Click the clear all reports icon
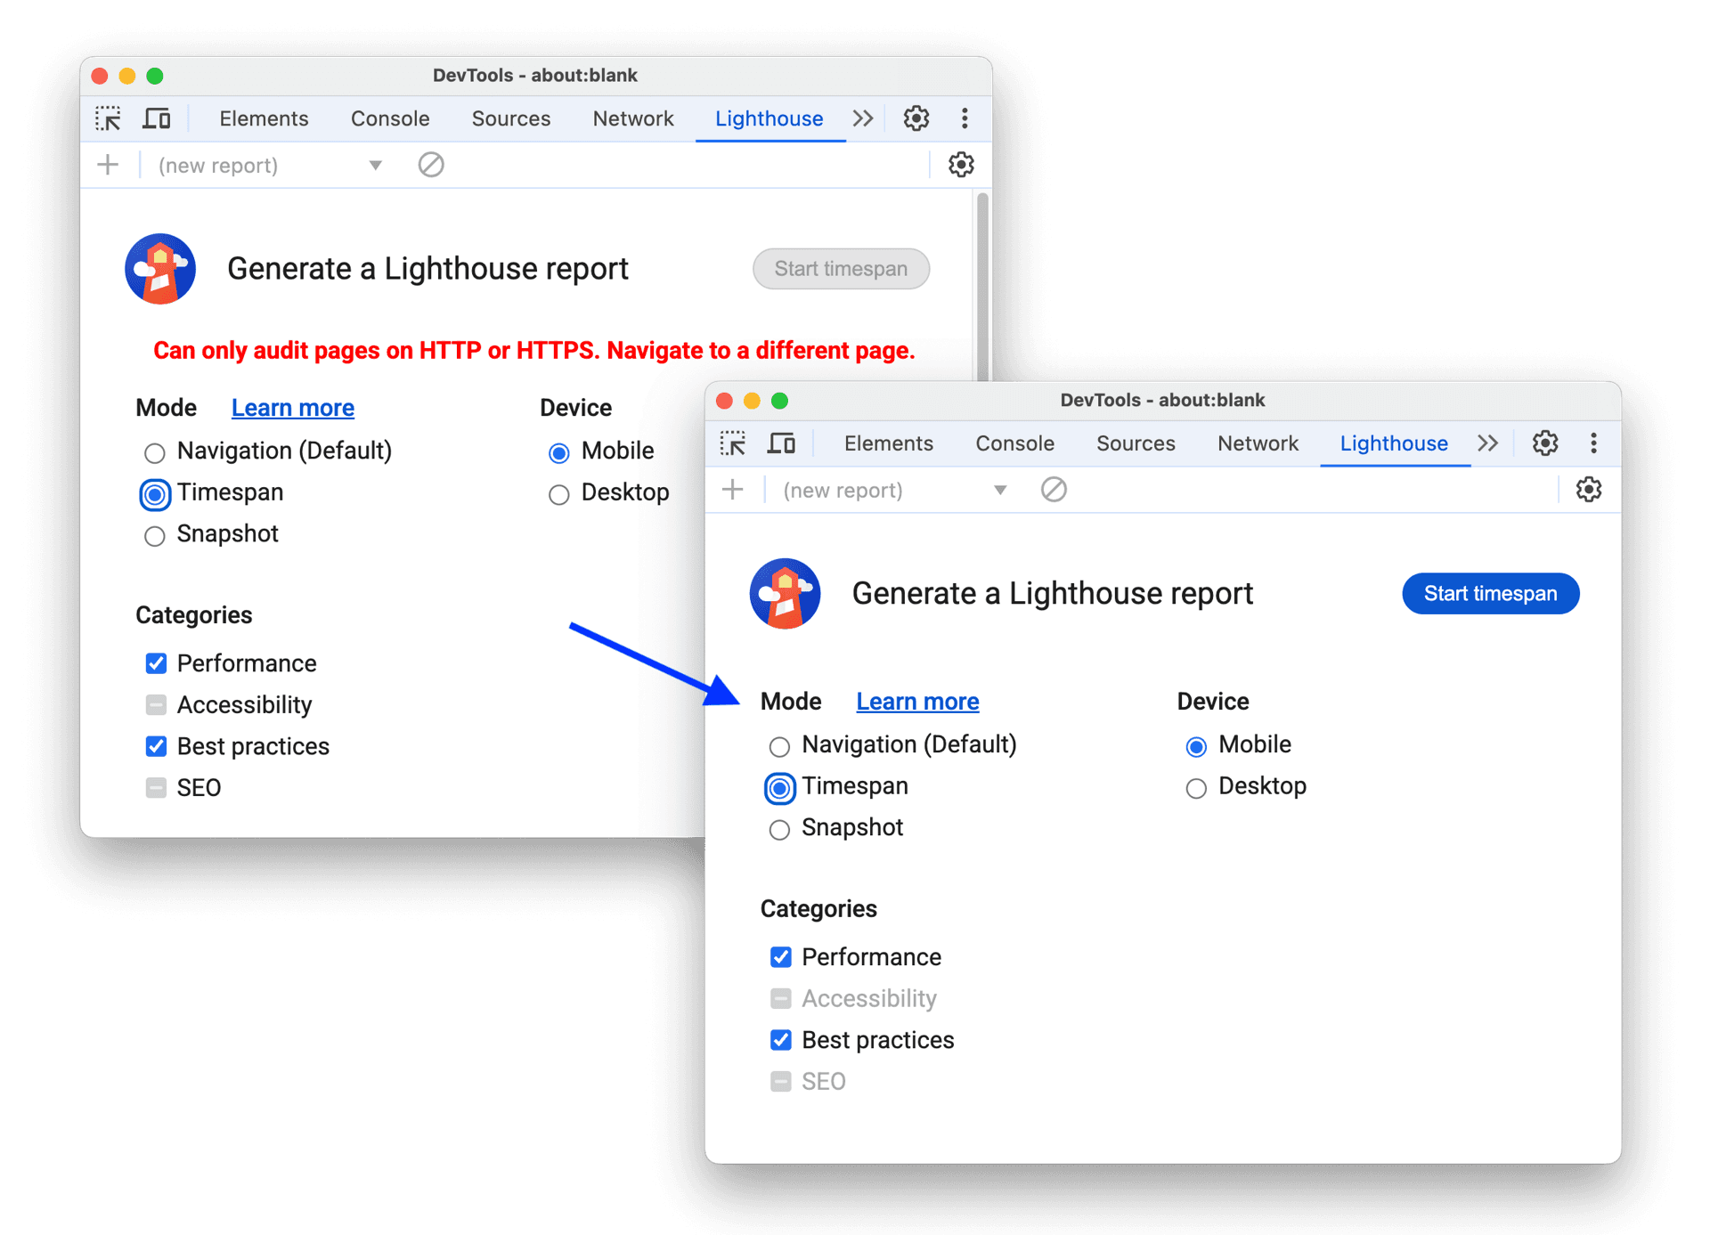Screen dimensions: 1710x1235 click(1054, 490)
